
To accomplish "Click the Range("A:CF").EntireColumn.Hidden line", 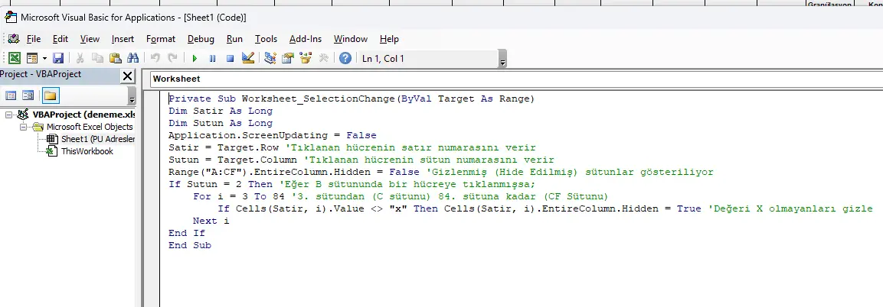I will pos(441,173).
